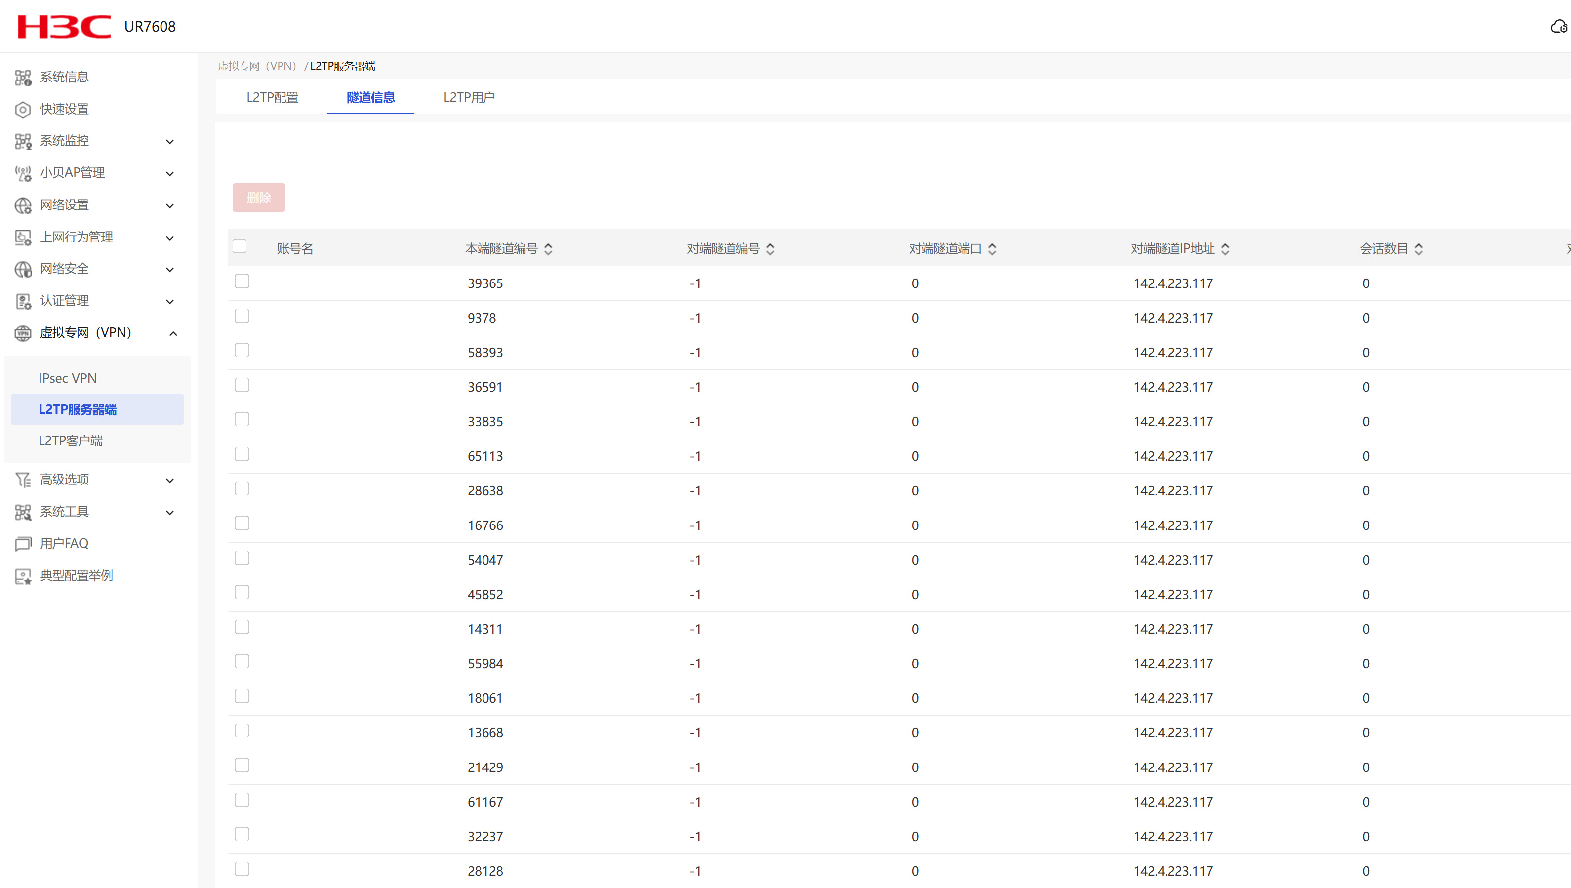Open the L2TP客户端 submenu item
This screenshot has height=888, width=1571.
tap(71, 441)
